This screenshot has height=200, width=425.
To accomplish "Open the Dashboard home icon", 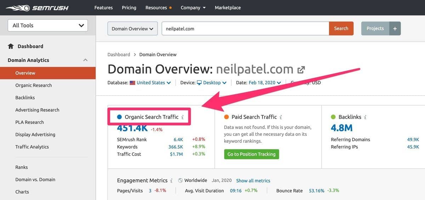I will (x=11, y=46).
